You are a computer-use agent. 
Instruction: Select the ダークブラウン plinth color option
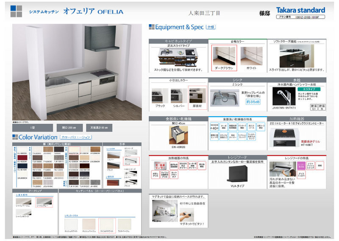pos(224,58)
